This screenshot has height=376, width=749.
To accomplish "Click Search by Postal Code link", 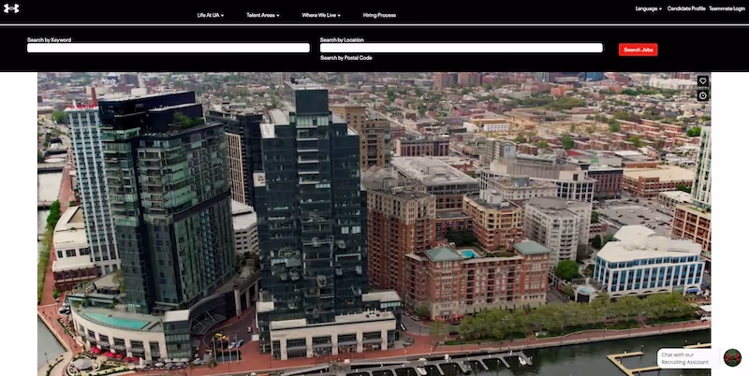I will pyautogui.click(x=345, y=58).
